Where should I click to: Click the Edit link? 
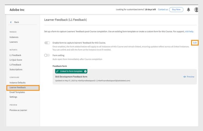(195, 43)
